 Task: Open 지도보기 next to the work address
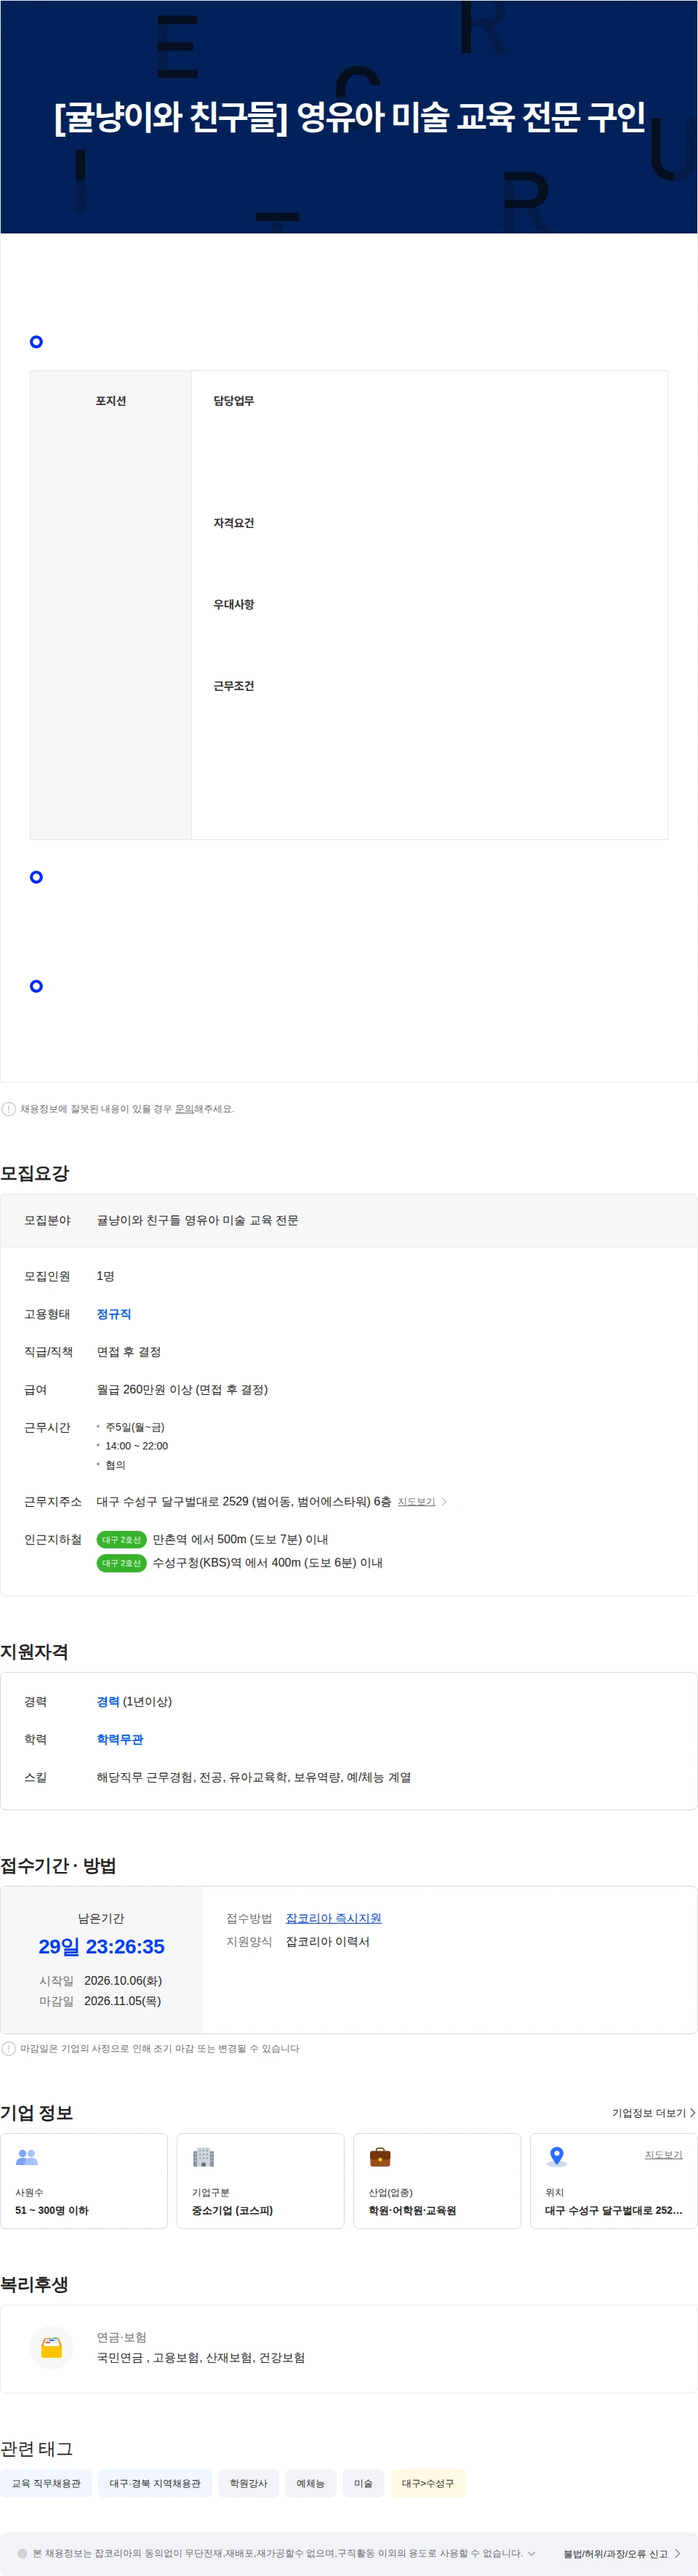tap(416, 1502)
